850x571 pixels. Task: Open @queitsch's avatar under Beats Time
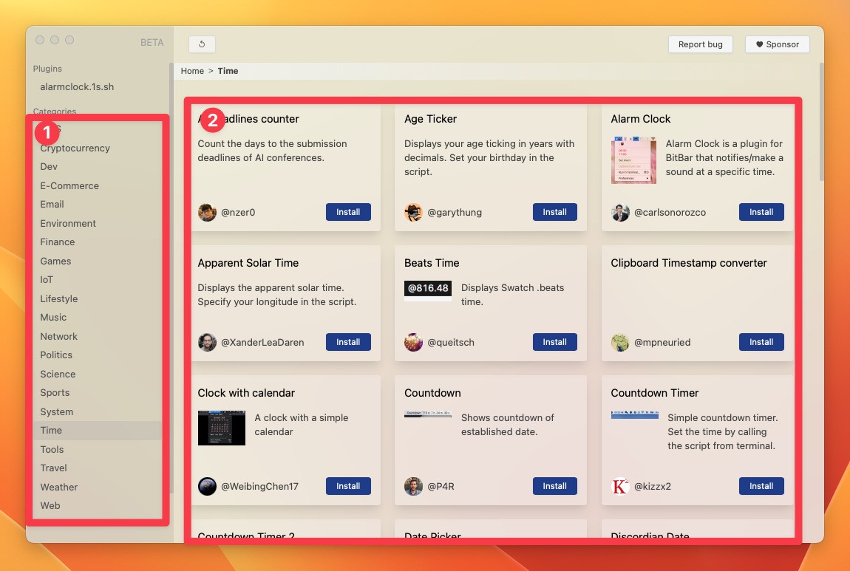(x=413, y=342)
